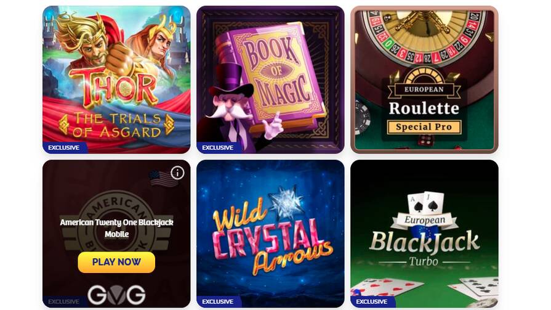Click the Ace and Jack cards icon

(425, 203)
